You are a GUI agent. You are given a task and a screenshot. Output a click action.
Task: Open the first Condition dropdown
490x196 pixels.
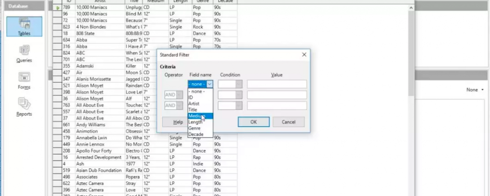coord(239,84)
